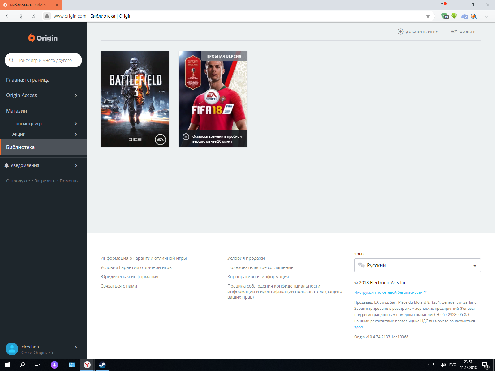495x371 pixels.
Task: Click the taskbar search magnifier
Action: point(22,365)
